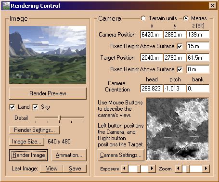Click the Camera Position x field
The width and height of the screenshot is (219, 182).
click(152, 35)
